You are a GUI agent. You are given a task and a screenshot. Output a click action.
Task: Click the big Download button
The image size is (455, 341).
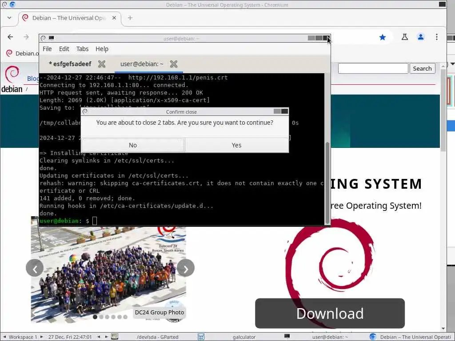coord(330,313)
